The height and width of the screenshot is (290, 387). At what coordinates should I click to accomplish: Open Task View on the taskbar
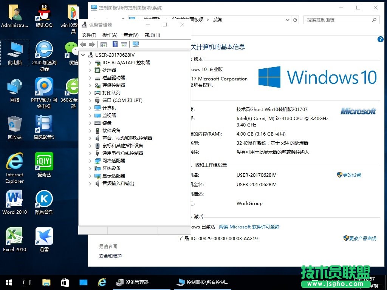click(27, 282)
